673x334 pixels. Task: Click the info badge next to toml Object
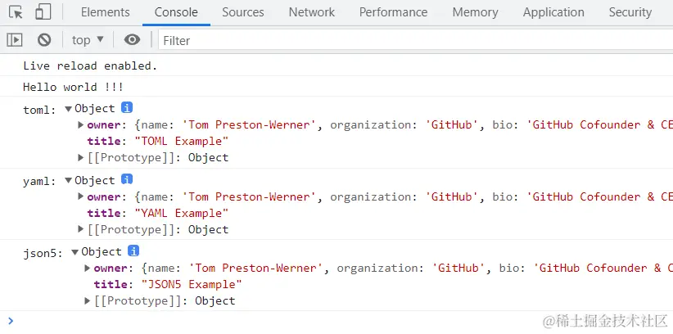127,108
